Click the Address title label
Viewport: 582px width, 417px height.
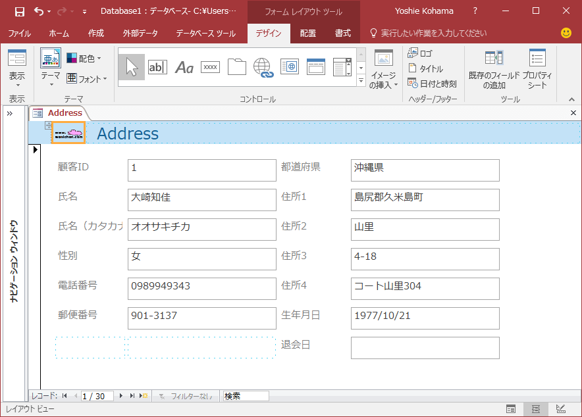(128, 134)
